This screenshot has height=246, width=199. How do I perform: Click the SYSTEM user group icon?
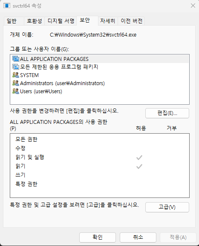tap(16, 75)
